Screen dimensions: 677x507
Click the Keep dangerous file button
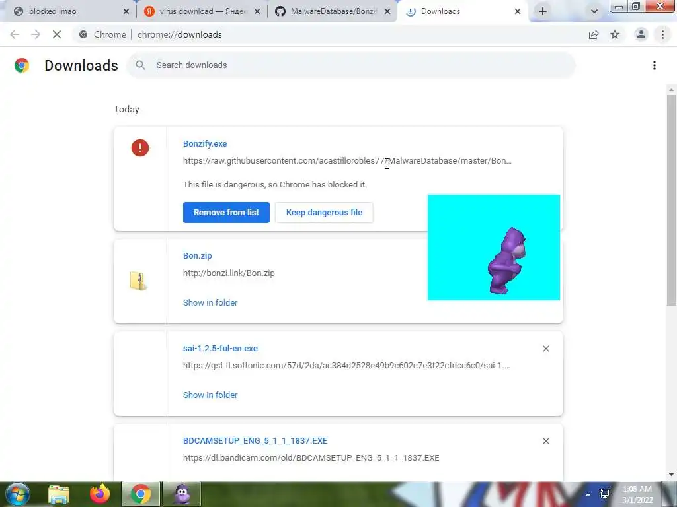click(x=324, y=212)
